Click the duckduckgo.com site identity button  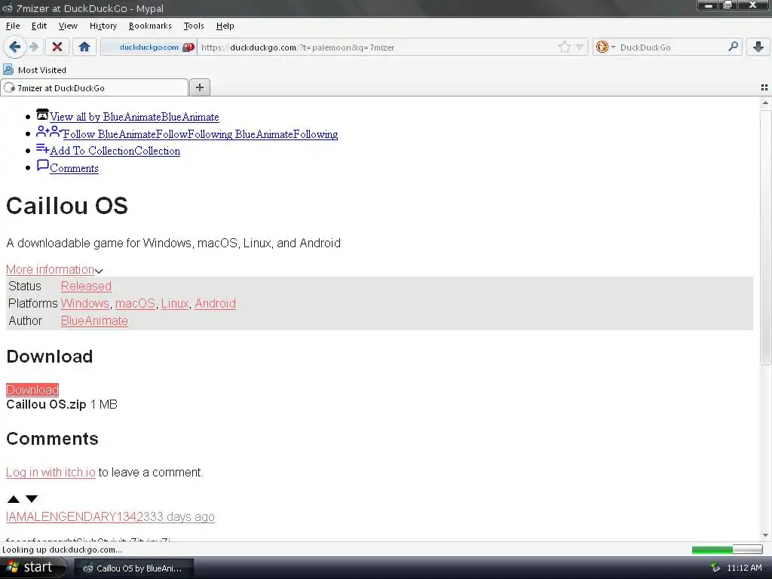[x=149, y=47]
